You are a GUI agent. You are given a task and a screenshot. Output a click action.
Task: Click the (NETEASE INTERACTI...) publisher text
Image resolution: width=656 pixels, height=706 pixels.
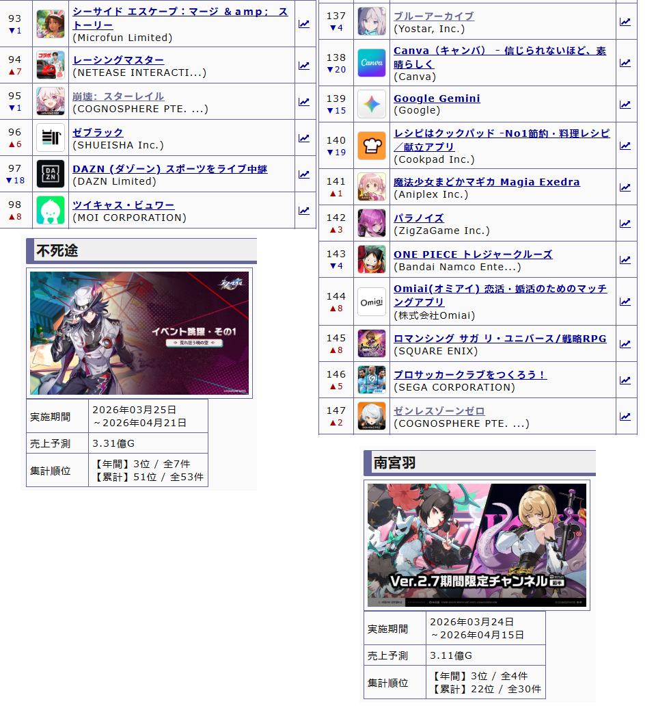click(139, 73)
